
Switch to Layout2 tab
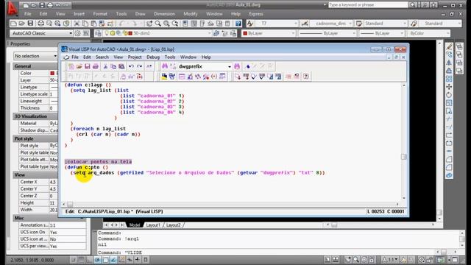point(174,225)
